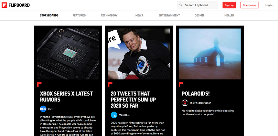
Task: Click red Flipboard corner mark on Tweets card
Action: 110,84
